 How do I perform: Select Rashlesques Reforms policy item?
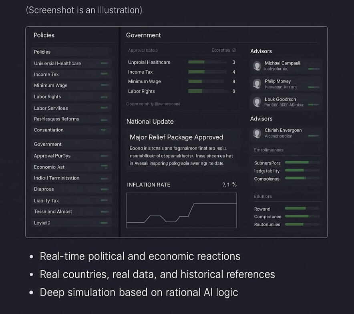56,119
